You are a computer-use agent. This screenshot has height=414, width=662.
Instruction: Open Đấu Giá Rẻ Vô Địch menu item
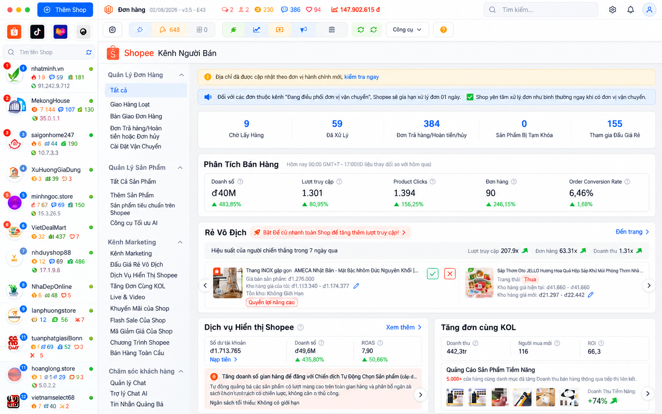coord(136,265)
